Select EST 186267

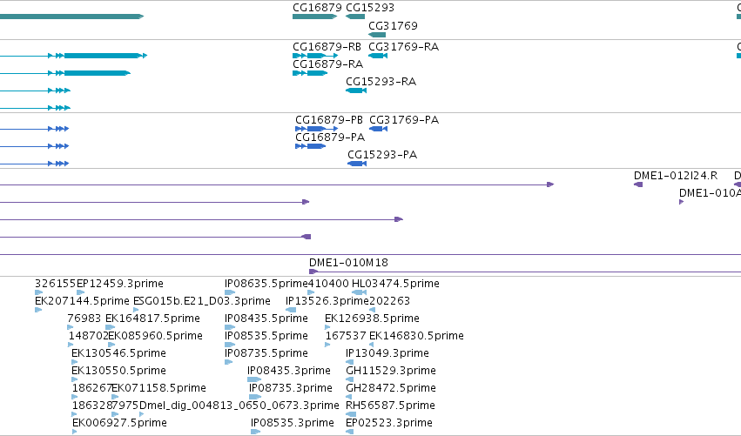[x=92, y=388]
